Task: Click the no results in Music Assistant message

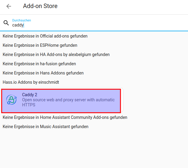Action: [45, 127]
